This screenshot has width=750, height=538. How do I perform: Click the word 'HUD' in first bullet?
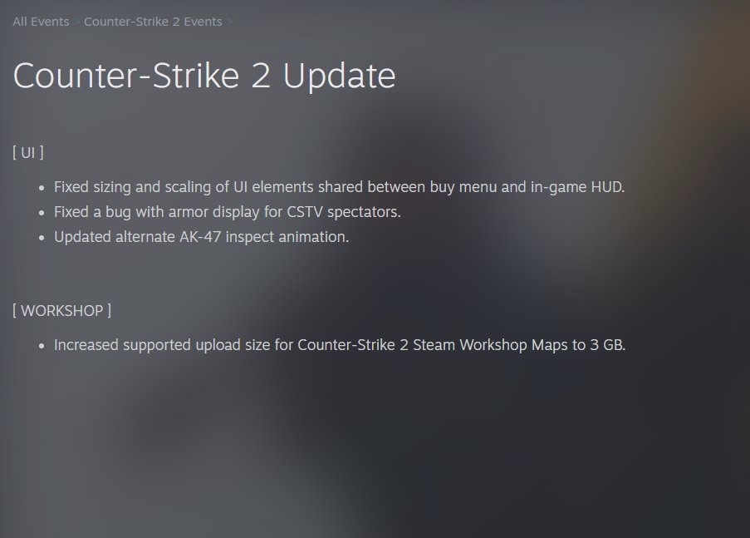coord(607,187)
